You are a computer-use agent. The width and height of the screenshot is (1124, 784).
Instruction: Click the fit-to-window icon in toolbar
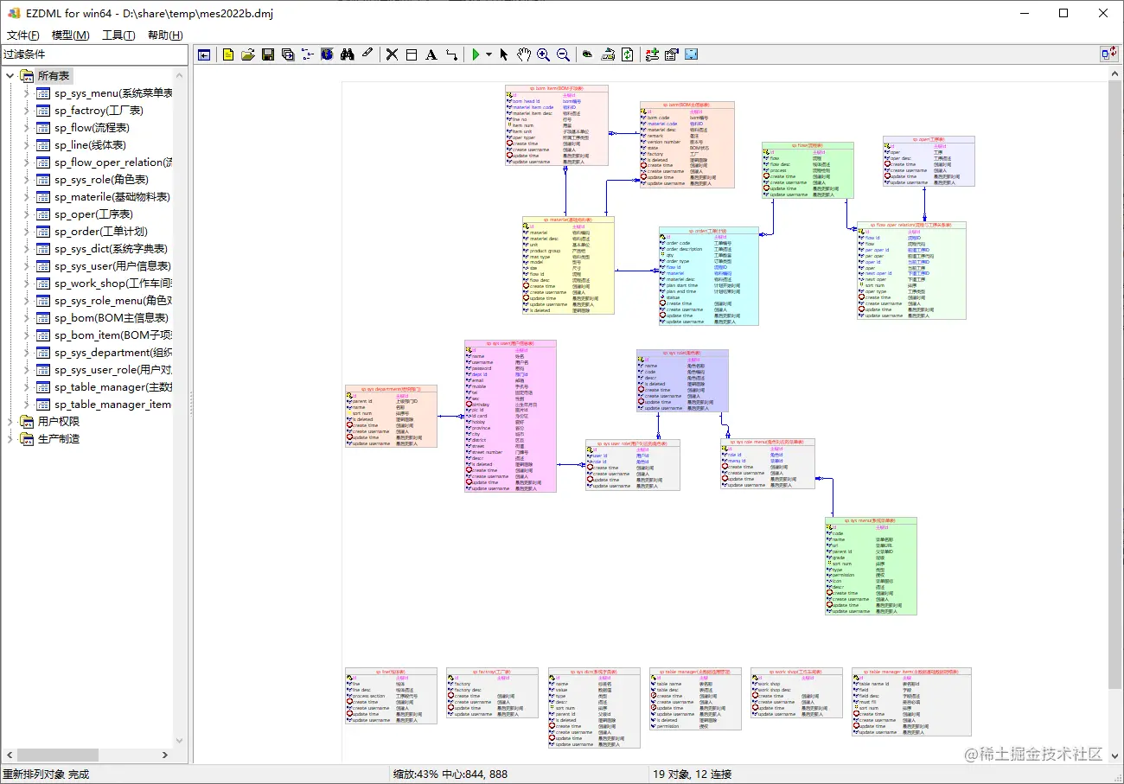[691, 54]
